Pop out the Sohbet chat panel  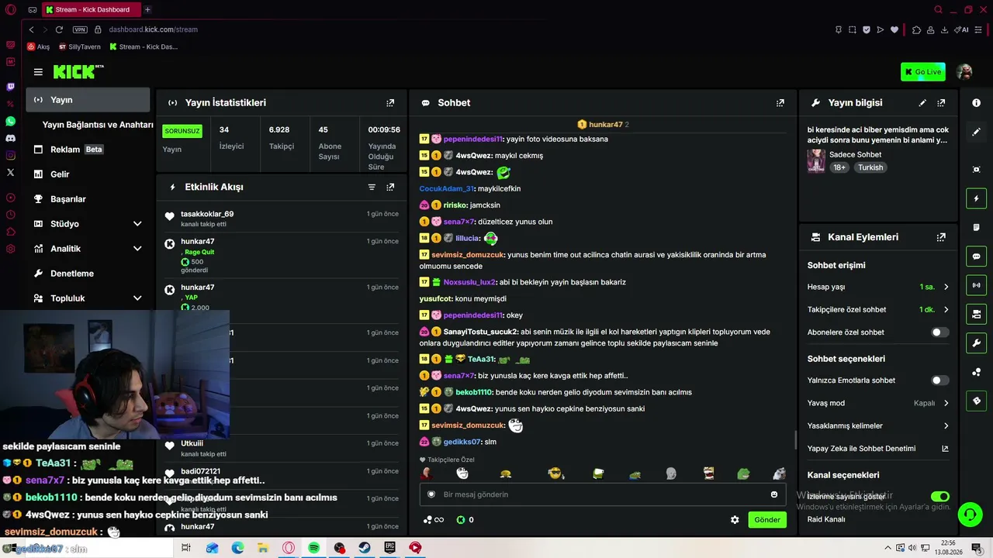780,102
